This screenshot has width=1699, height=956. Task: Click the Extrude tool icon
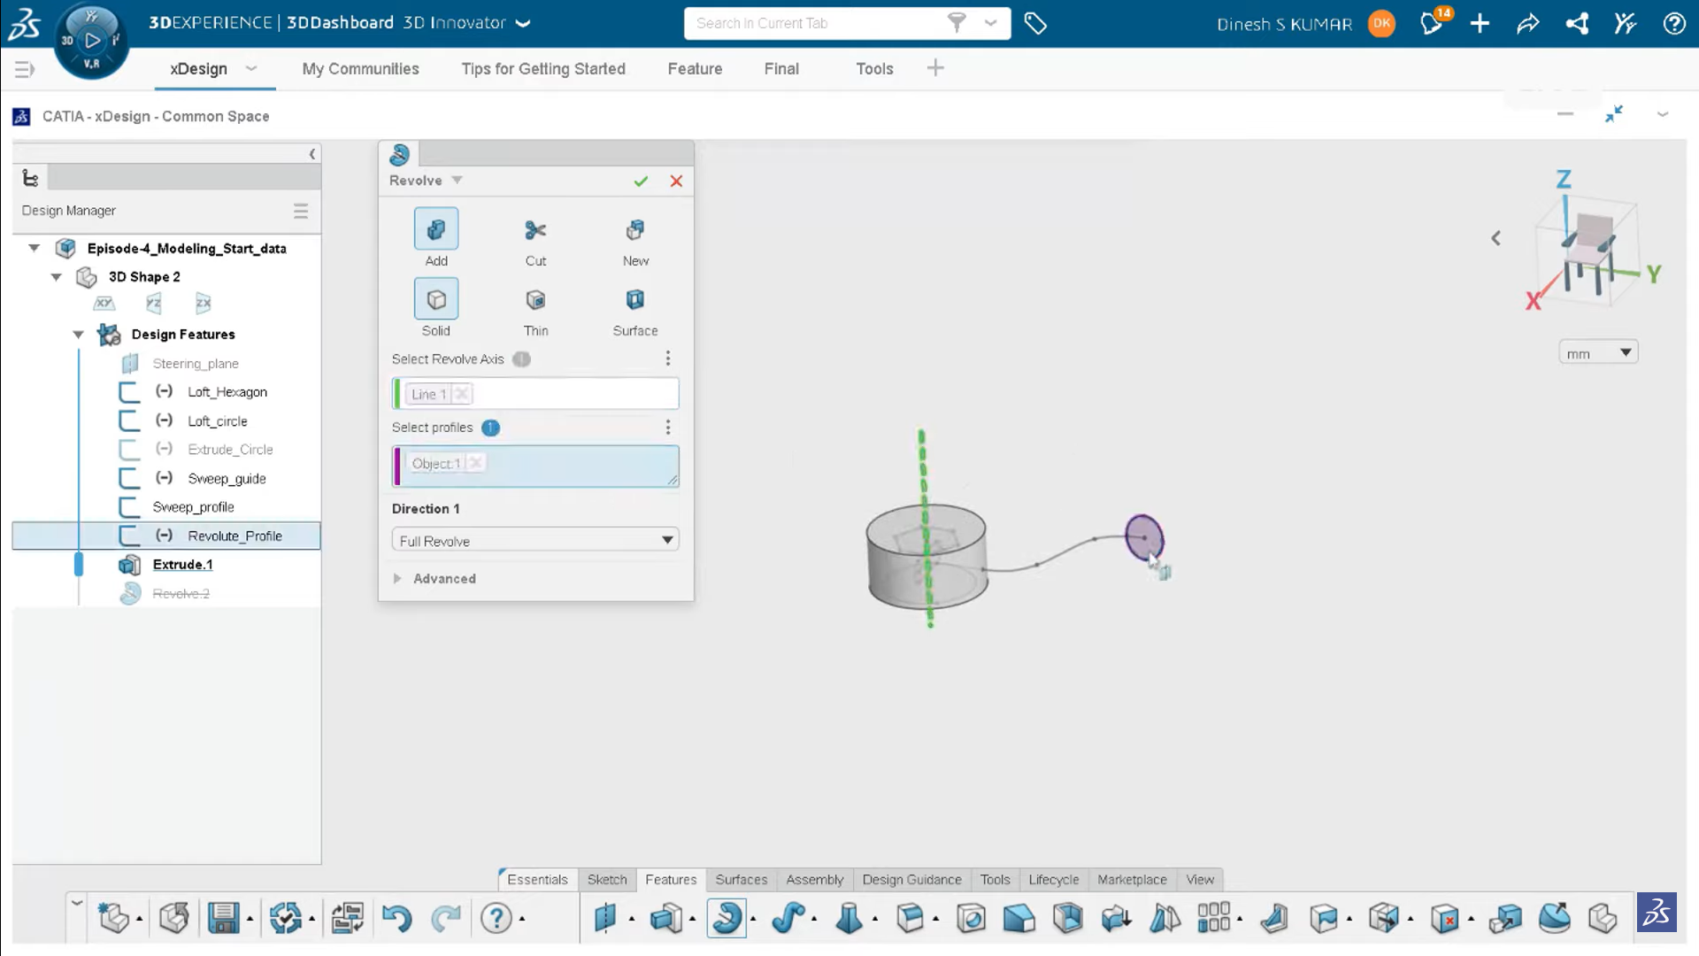point(666,918)
